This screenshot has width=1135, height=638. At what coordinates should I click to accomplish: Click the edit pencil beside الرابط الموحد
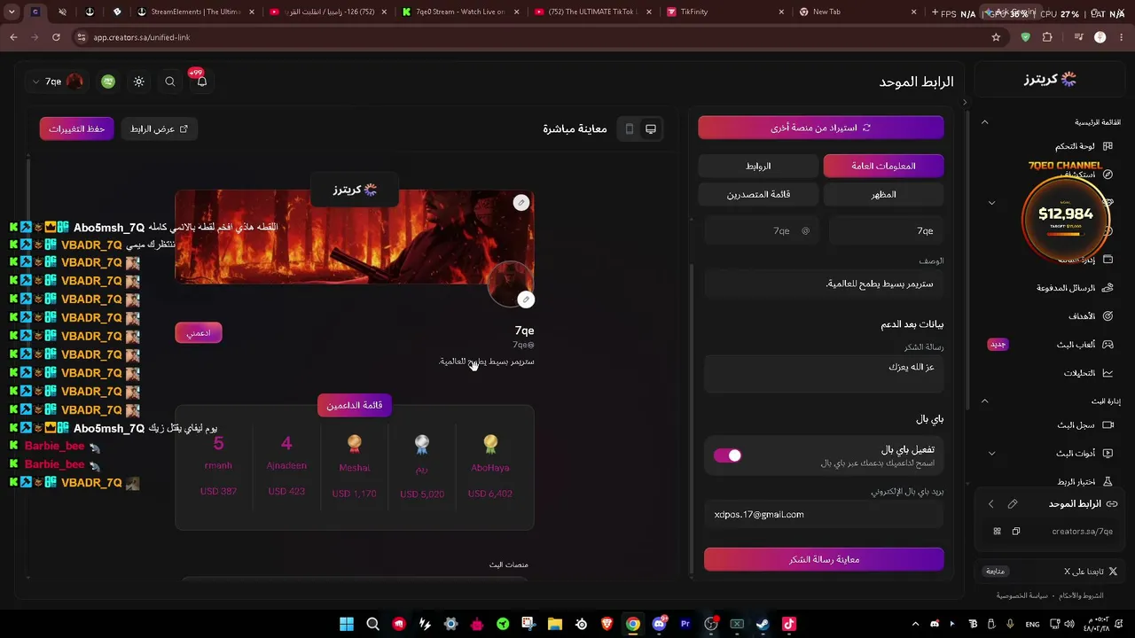pyautogui.click(x=1013, y=504)
